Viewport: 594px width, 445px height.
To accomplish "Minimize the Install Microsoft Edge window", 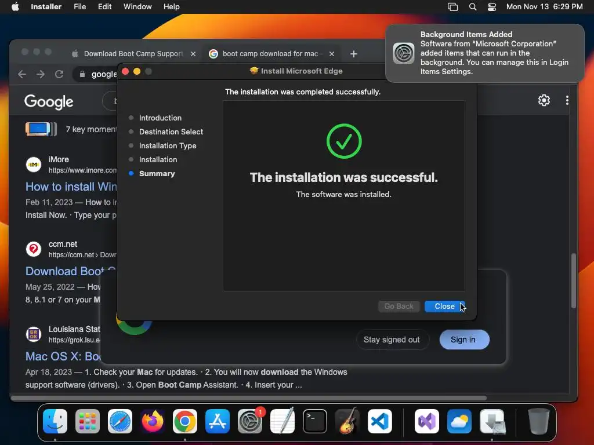I will 137,71.
